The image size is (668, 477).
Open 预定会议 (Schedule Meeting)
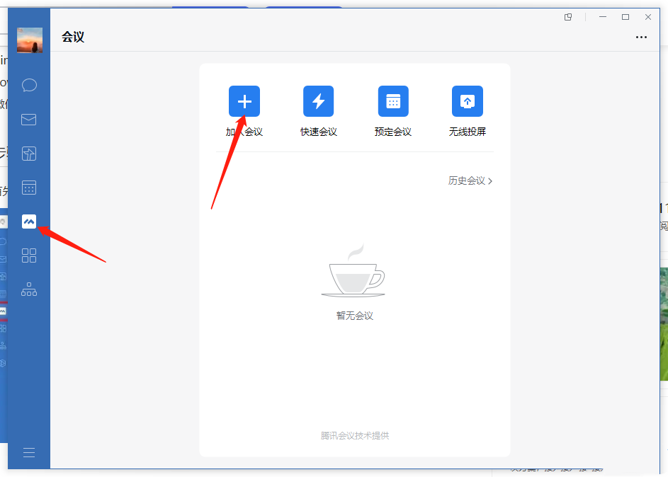[392, 101]
